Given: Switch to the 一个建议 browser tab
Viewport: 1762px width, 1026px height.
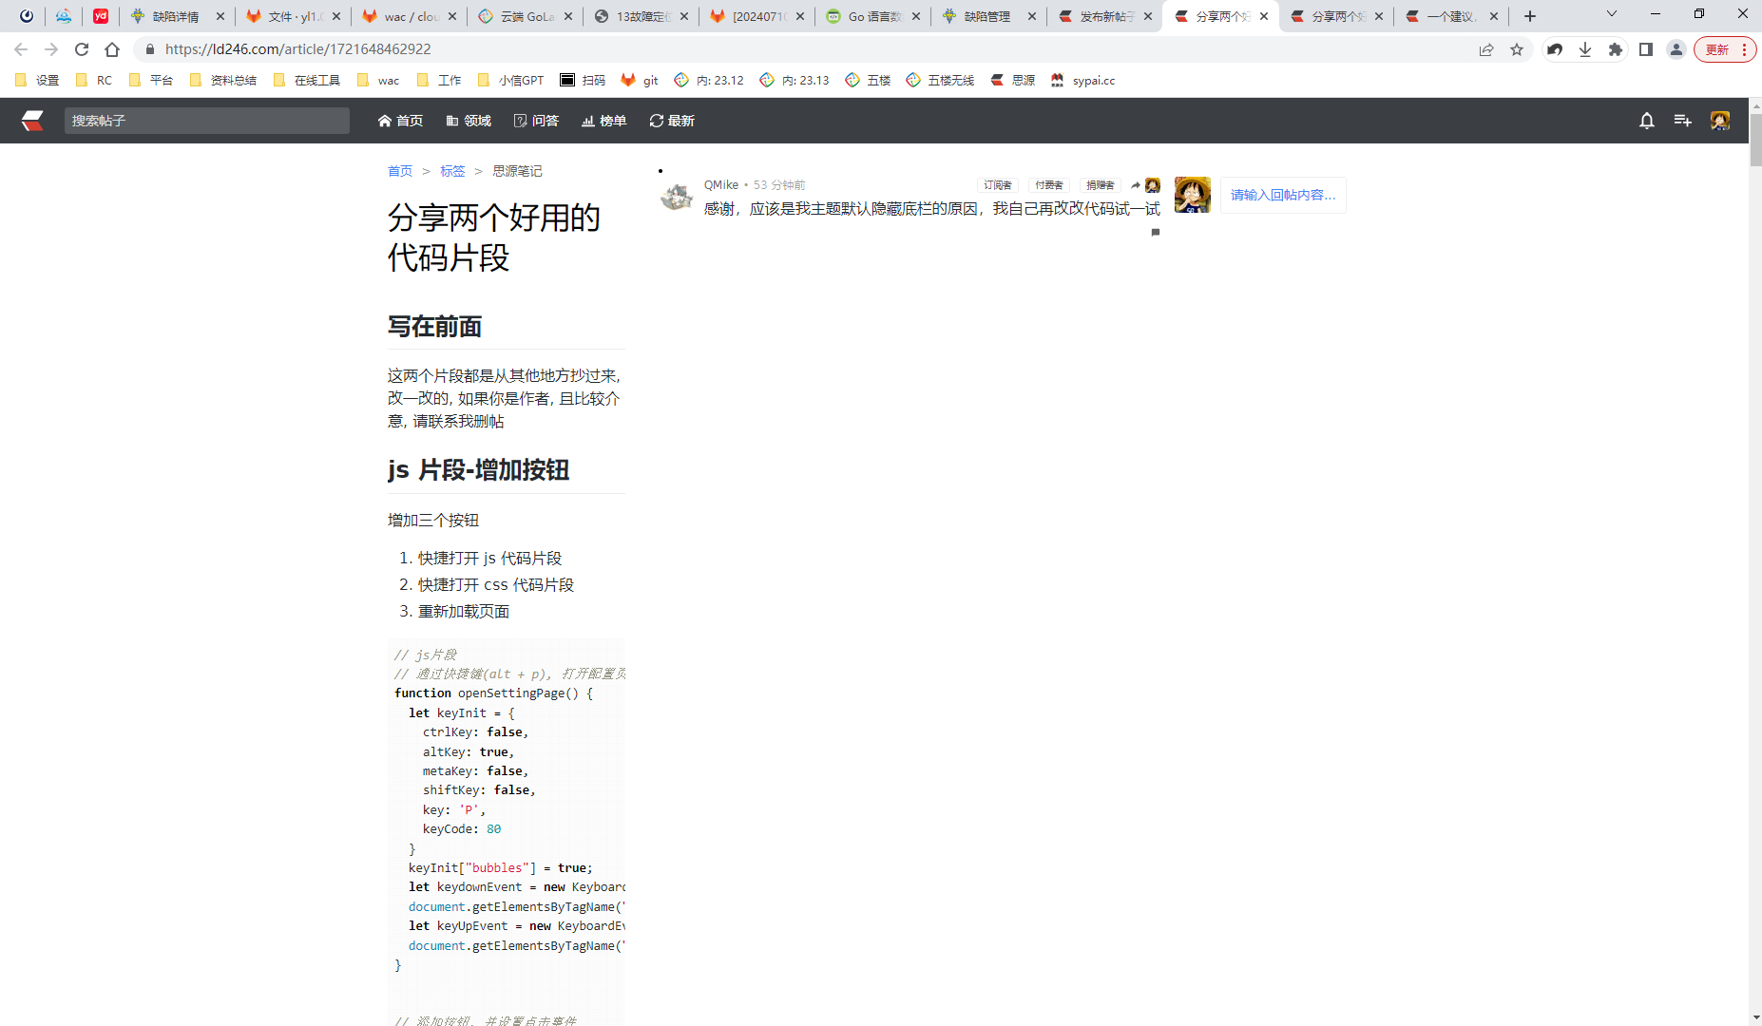Looking at the screenshot, I should pyautogui.click(x=1451, y=16).
